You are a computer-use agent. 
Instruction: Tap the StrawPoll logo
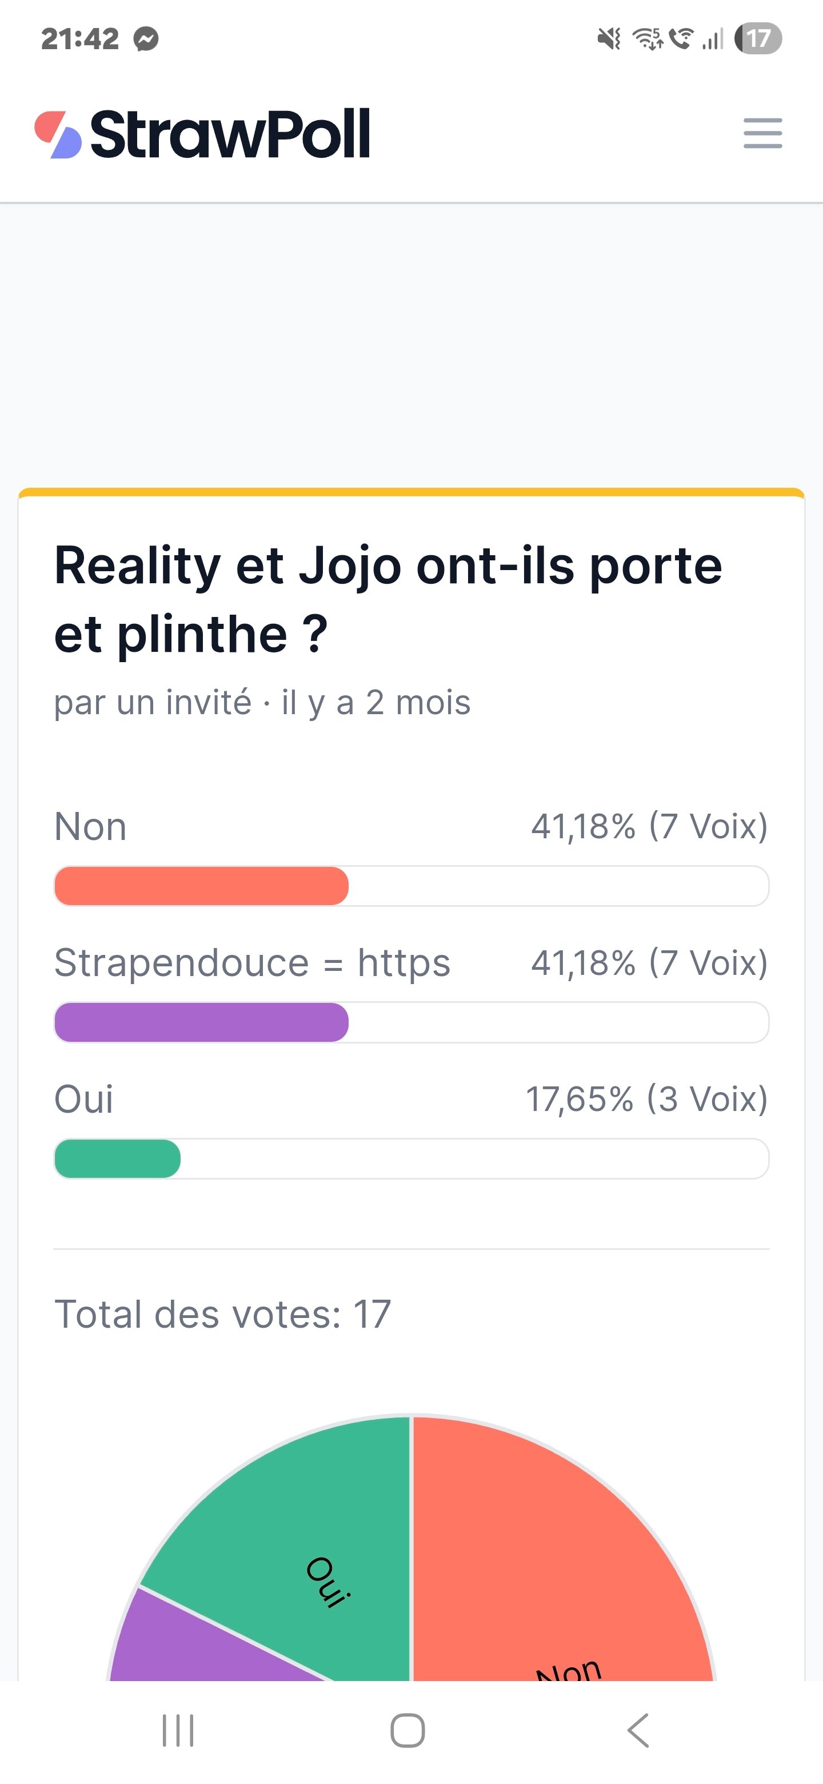click(x=202, y=134)
